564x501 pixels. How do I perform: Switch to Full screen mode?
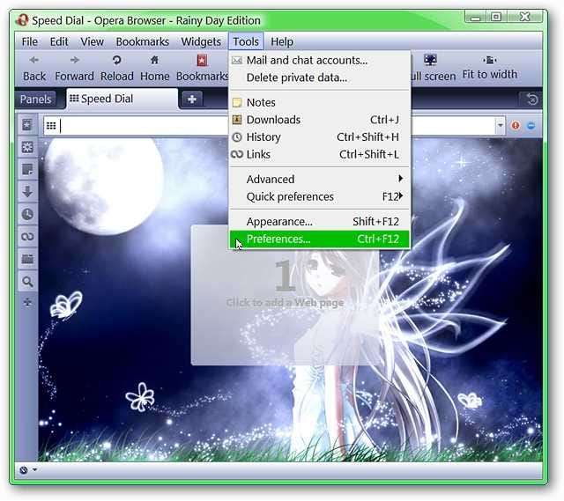point(434,68)
